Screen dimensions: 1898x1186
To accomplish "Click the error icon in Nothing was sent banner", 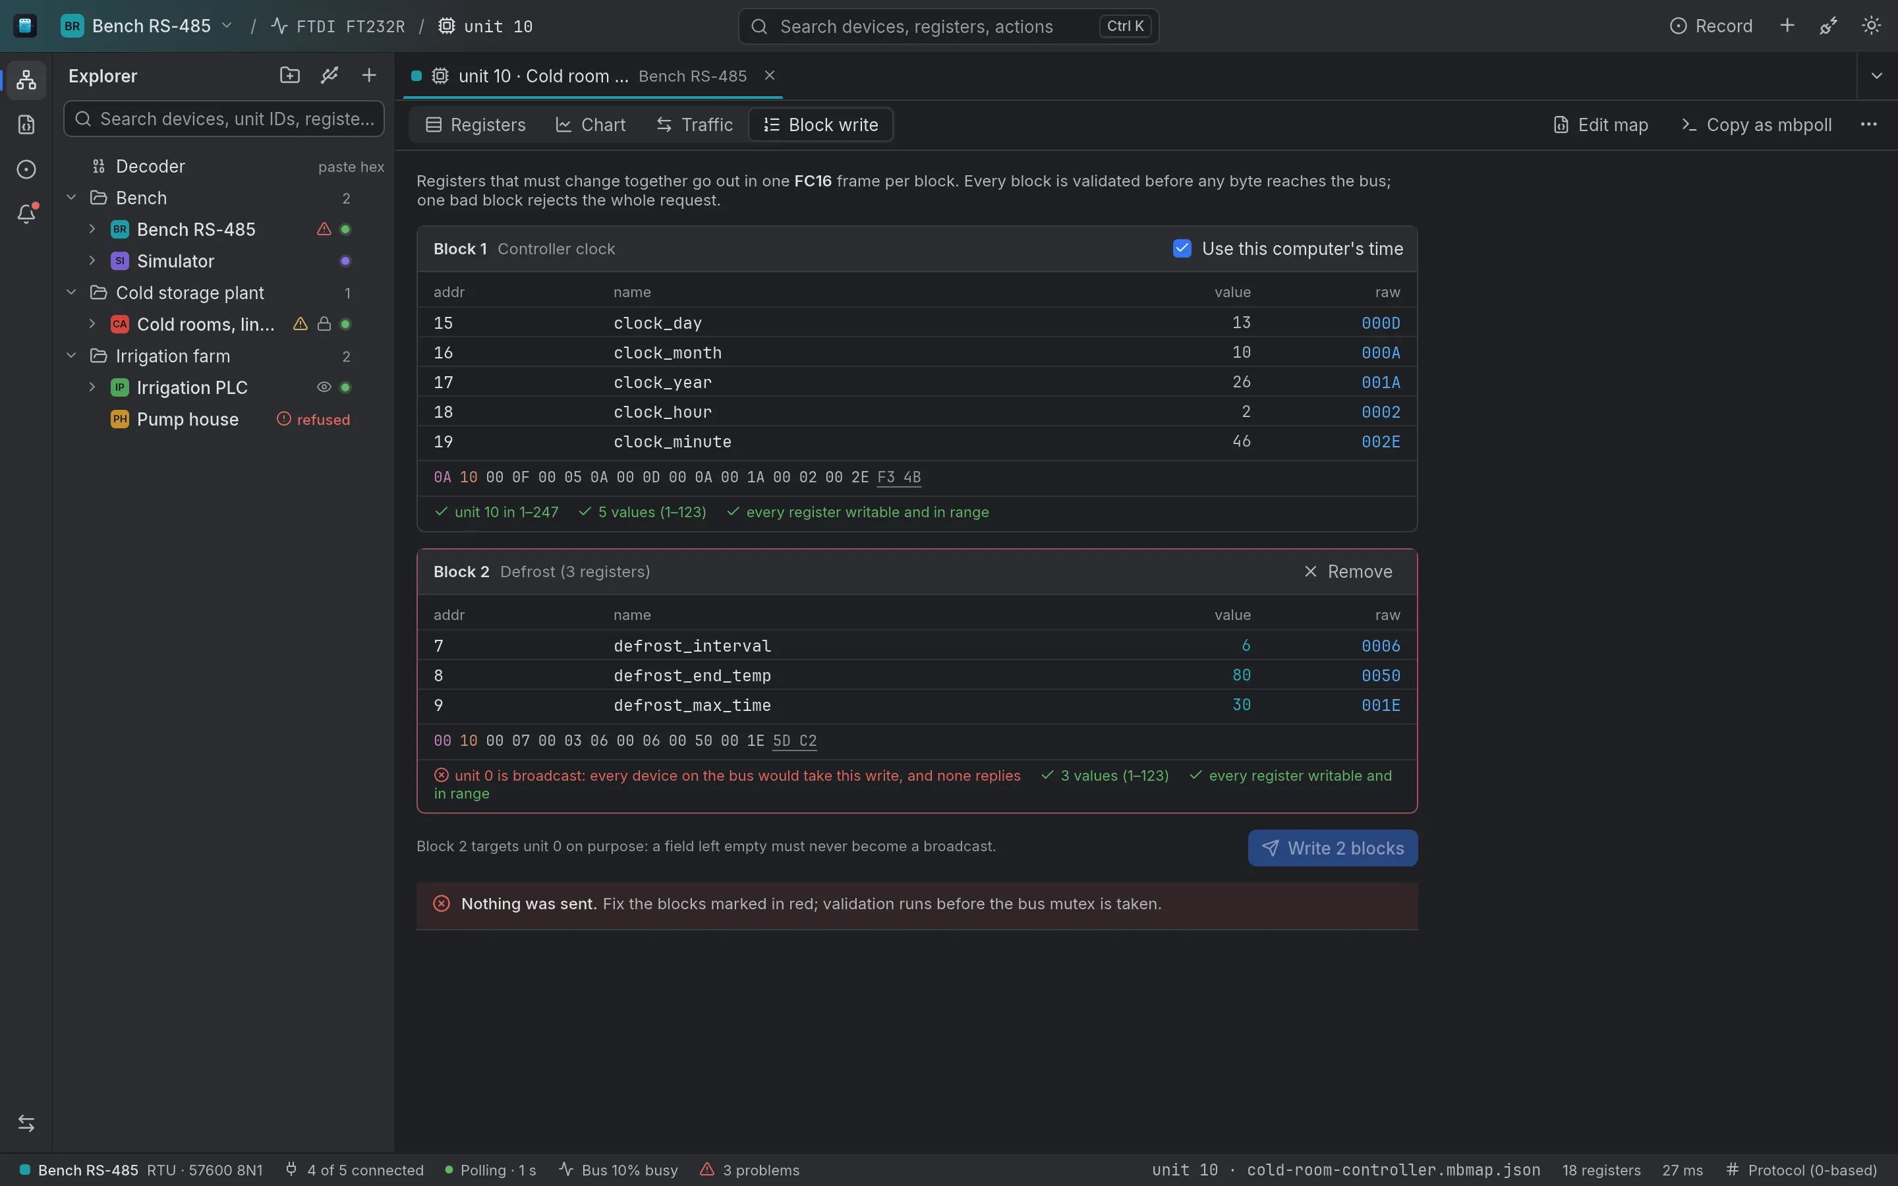I will [442, 903].
